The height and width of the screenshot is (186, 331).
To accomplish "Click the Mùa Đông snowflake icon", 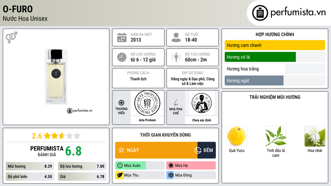I will coord(171,175).
